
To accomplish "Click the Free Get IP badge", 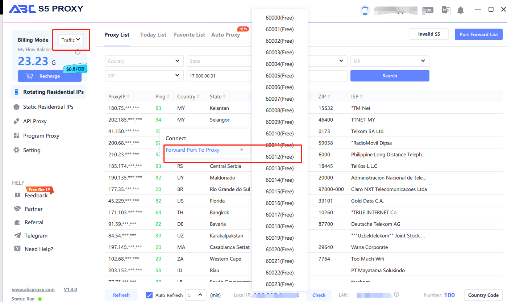I will (x=40, y=190).
